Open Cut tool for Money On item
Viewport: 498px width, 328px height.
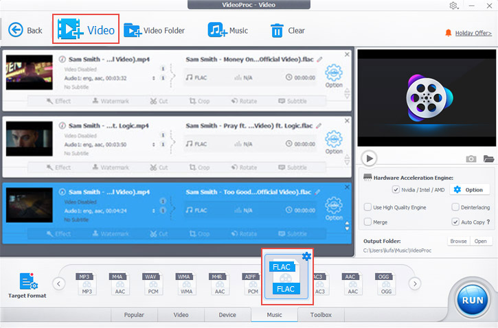159,101
